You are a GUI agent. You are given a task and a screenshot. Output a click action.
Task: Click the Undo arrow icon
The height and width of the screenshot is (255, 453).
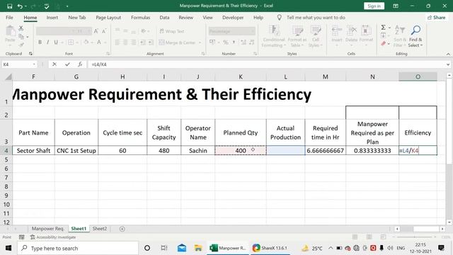coord(20,6)
